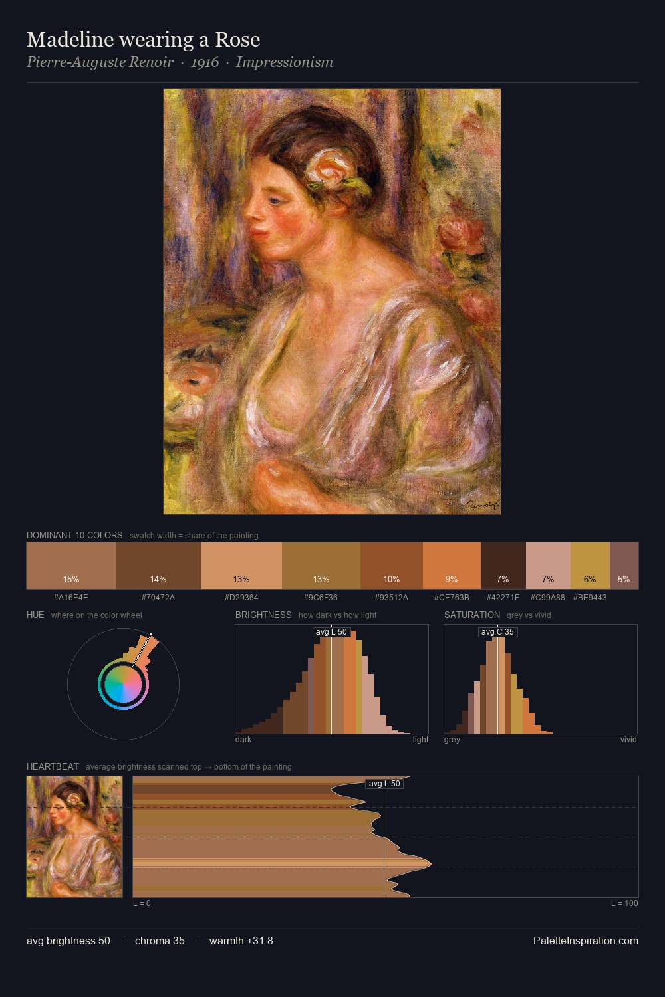Click the "HUE" section heading
665x997 pixels.
coord(35,615)
